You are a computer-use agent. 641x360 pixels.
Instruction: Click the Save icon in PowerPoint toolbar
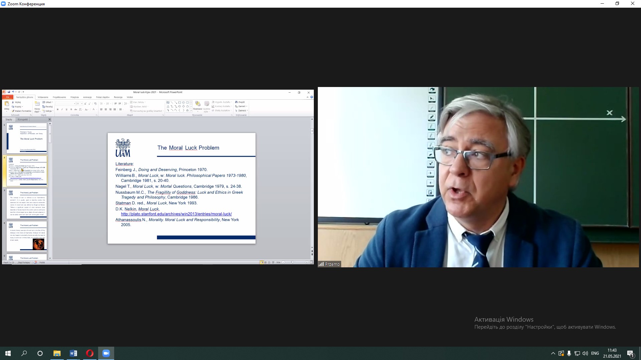point(9,92)
